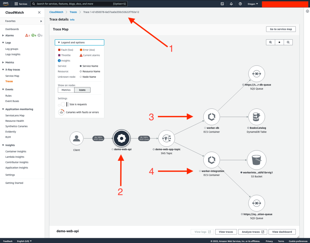Switch to the Traces breadcrumb page
This screenshot has height=243, width=310.
(73, 12)
